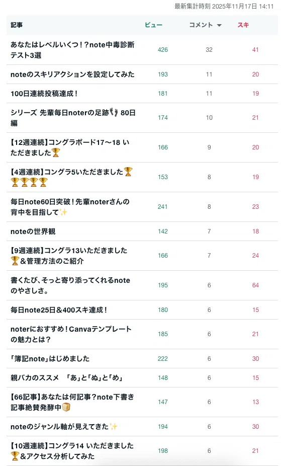Select the ビュー column header
Viewport: 281px width, 466px height.
153,25
